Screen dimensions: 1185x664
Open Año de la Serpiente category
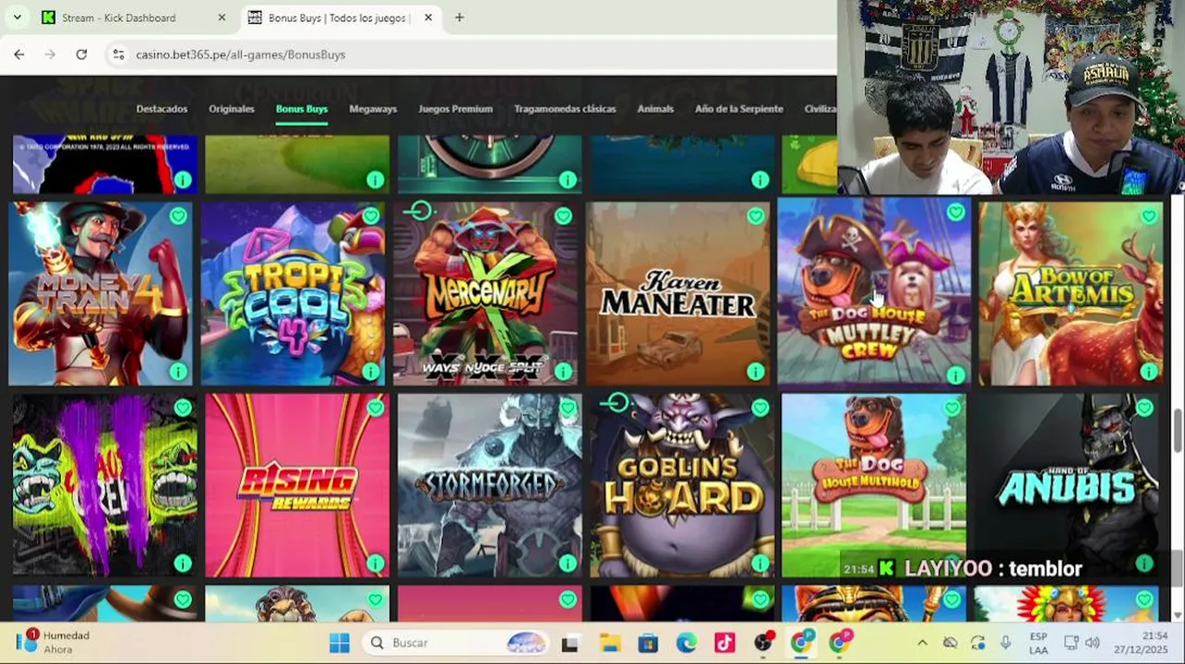pos(738,109)
